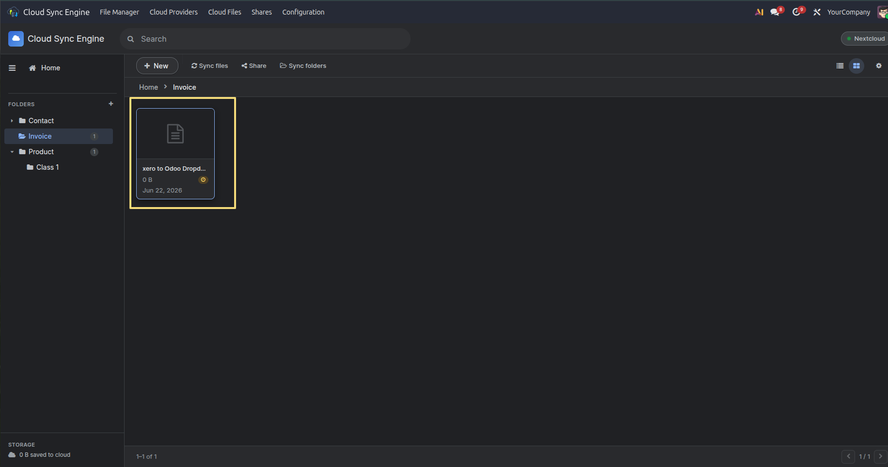
Task: Select the xero to Odoo file card
Action: [175, 153]
